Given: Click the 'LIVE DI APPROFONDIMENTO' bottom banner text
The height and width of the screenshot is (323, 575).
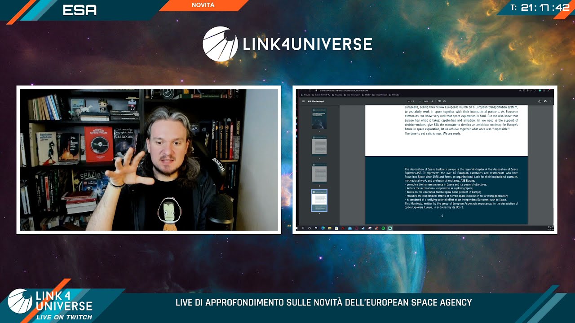Looking at the screenshot, I should tap(323, 303).
